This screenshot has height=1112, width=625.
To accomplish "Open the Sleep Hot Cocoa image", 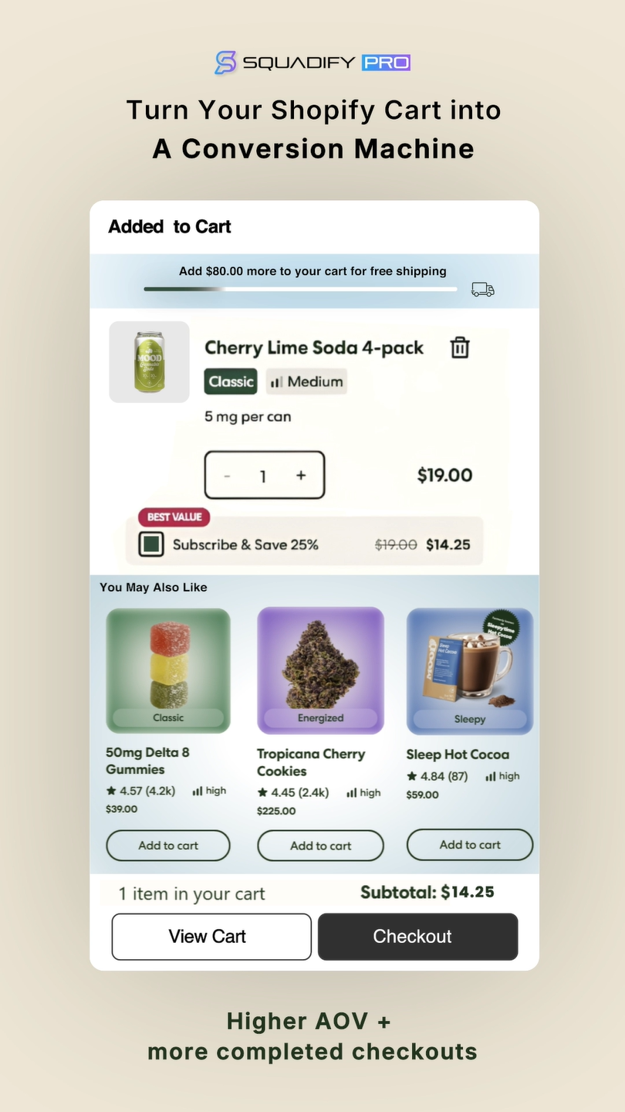I will tap(470, 671).
